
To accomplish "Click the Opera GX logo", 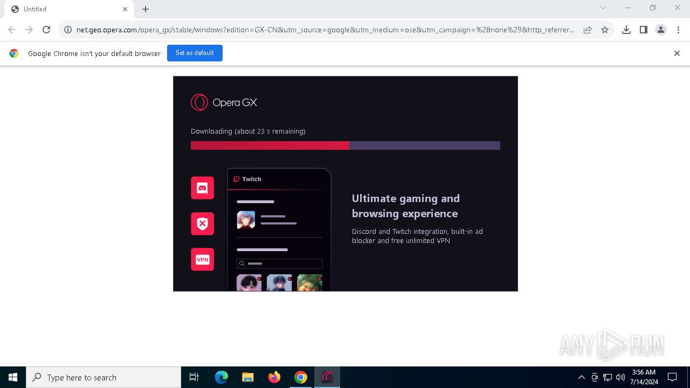I will [224, 102].
